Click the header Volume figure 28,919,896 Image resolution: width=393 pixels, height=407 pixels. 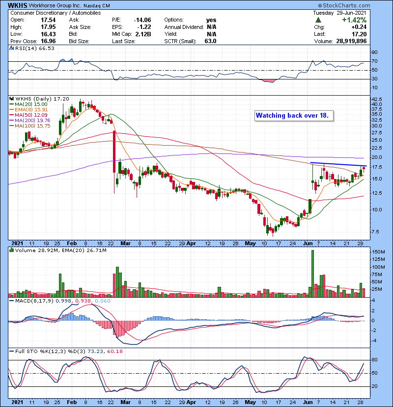[x=351, y=41]
